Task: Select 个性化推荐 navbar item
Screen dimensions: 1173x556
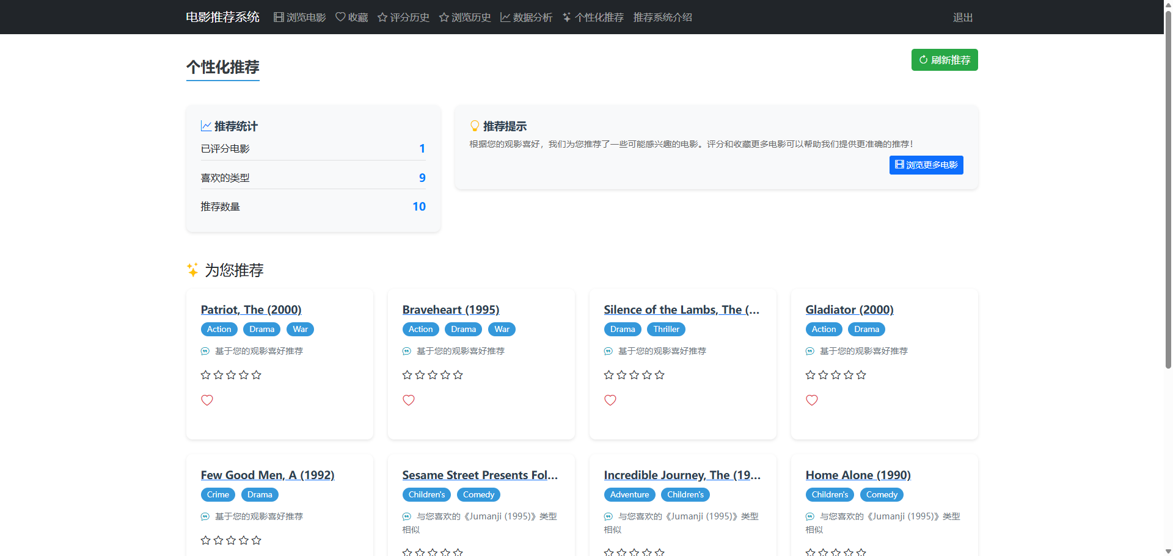Action: [x=593, y=17]
